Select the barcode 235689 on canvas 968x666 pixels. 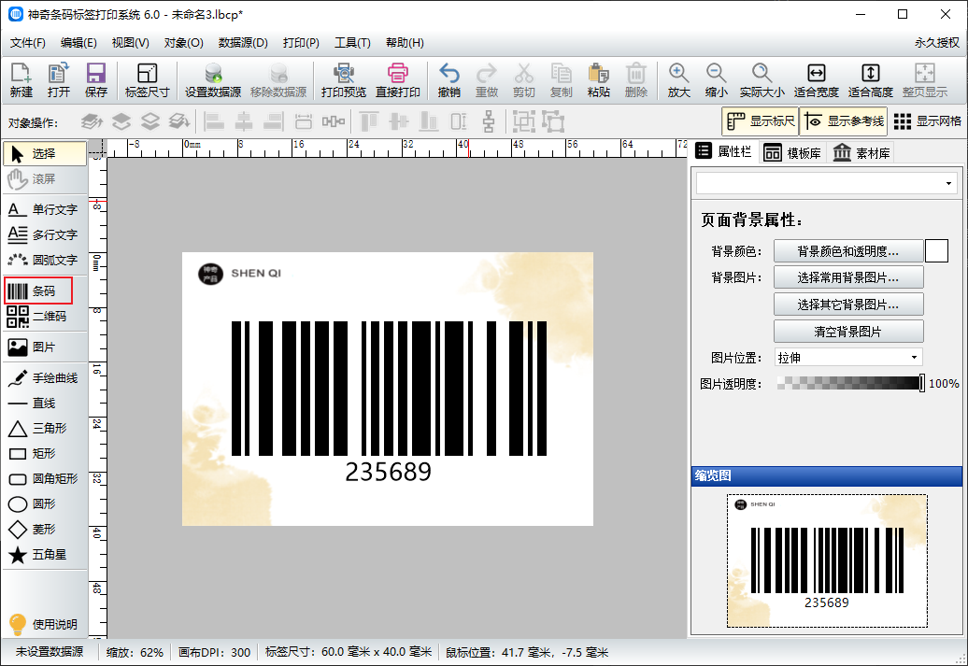point(389,402)
